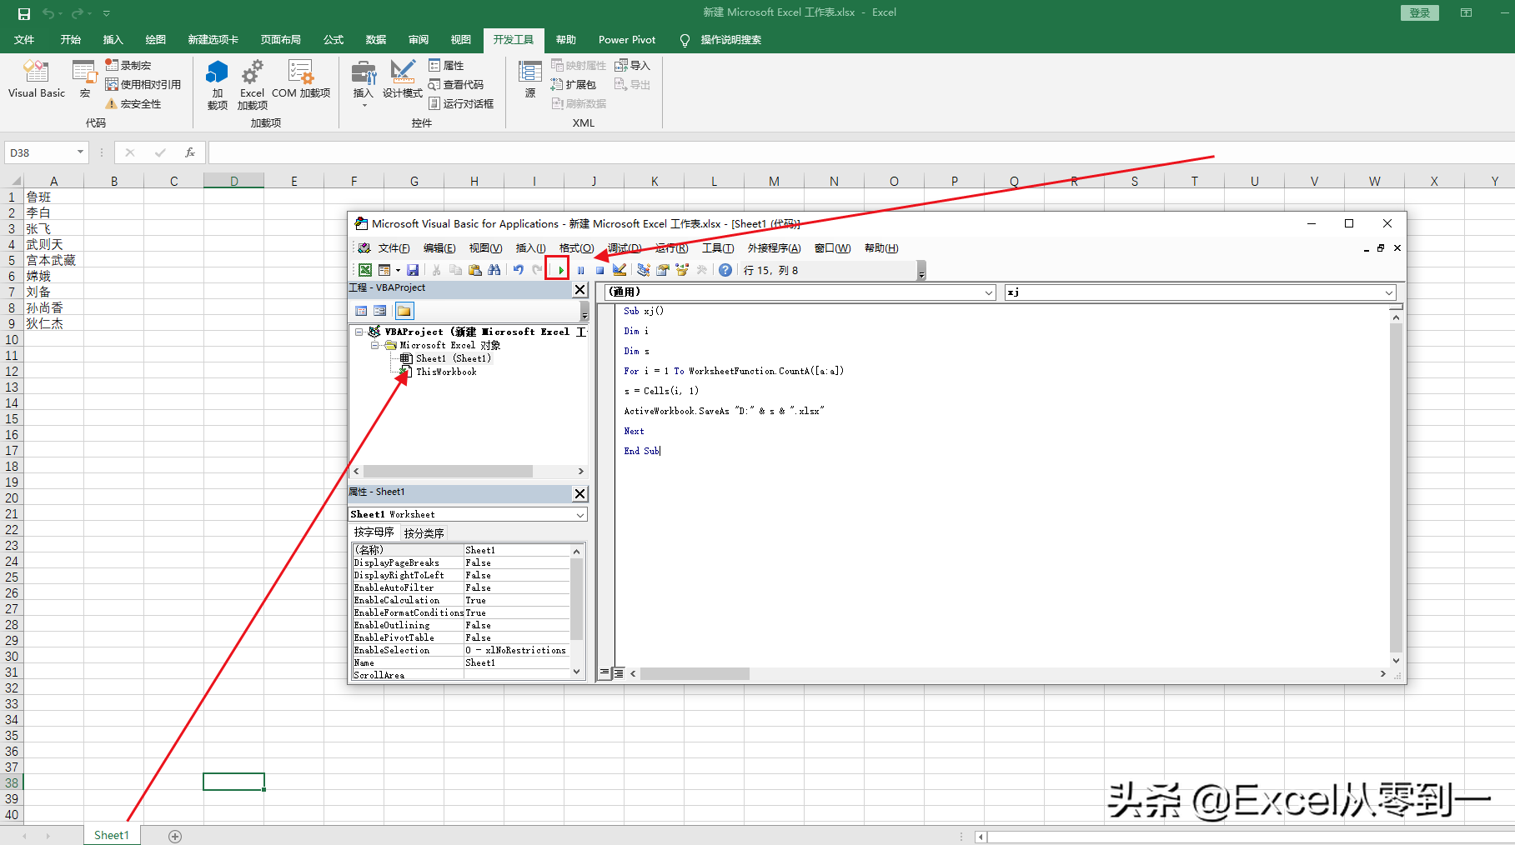Click the Toolbox icon in VBA toolbar
Viewport: 1515px width, 845px height.
pos(701,270)
